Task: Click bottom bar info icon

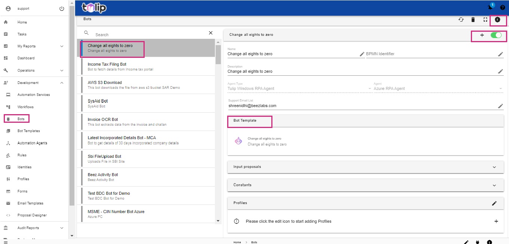Action: point(490,242)
